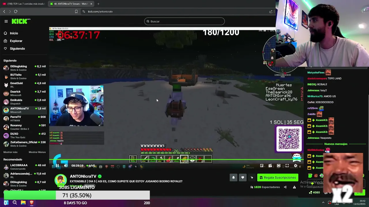Click MatysitoFlow username in chat
The width and height of the screenshot is (369, 207).
point(316,73)
